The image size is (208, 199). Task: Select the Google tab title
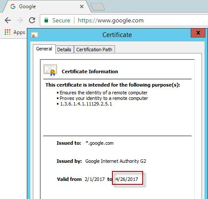coord(27,6)
